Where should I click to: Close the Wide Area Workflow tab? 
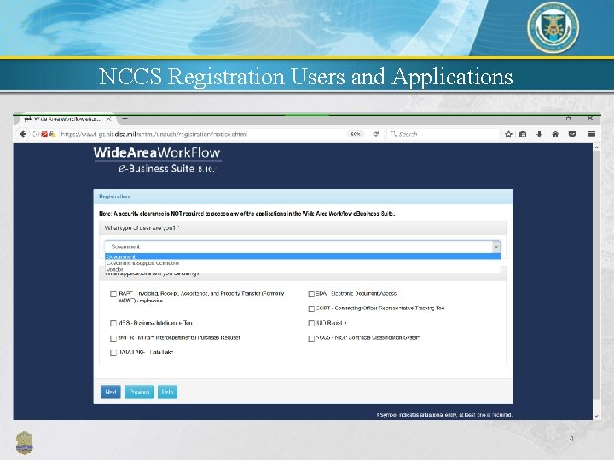[x=109, y=119]
